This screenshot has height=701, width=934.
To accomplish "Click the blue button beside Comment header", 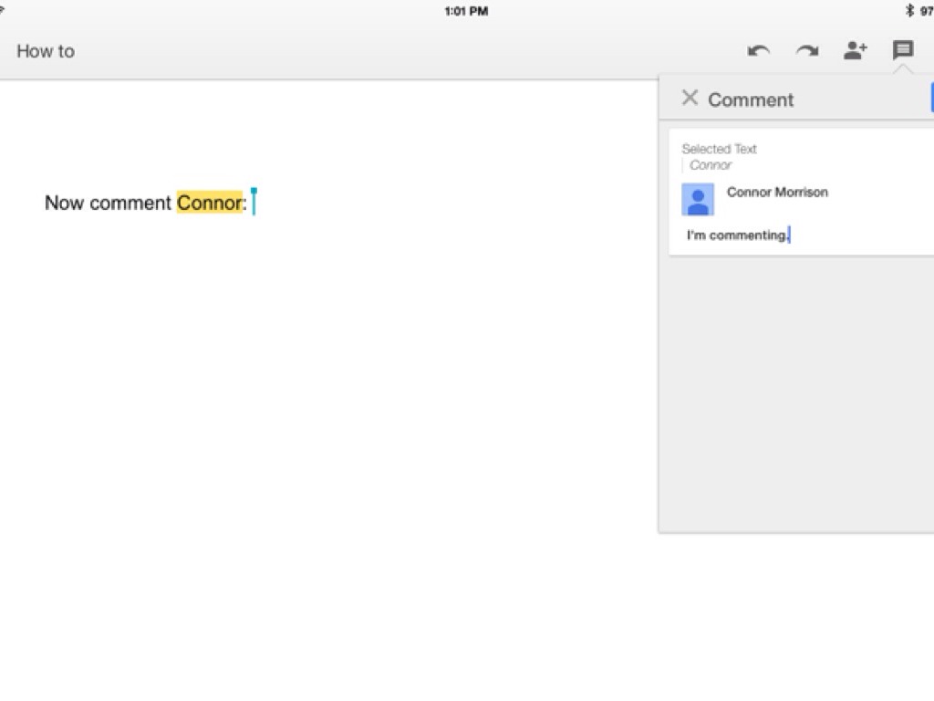I will (930, 98).
